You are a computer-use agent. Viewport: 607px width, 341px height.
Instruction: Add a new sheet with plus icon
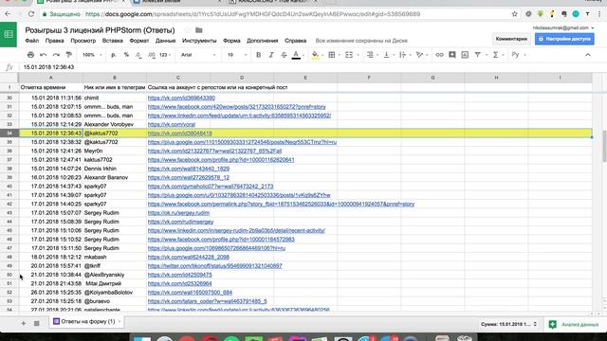23,323
